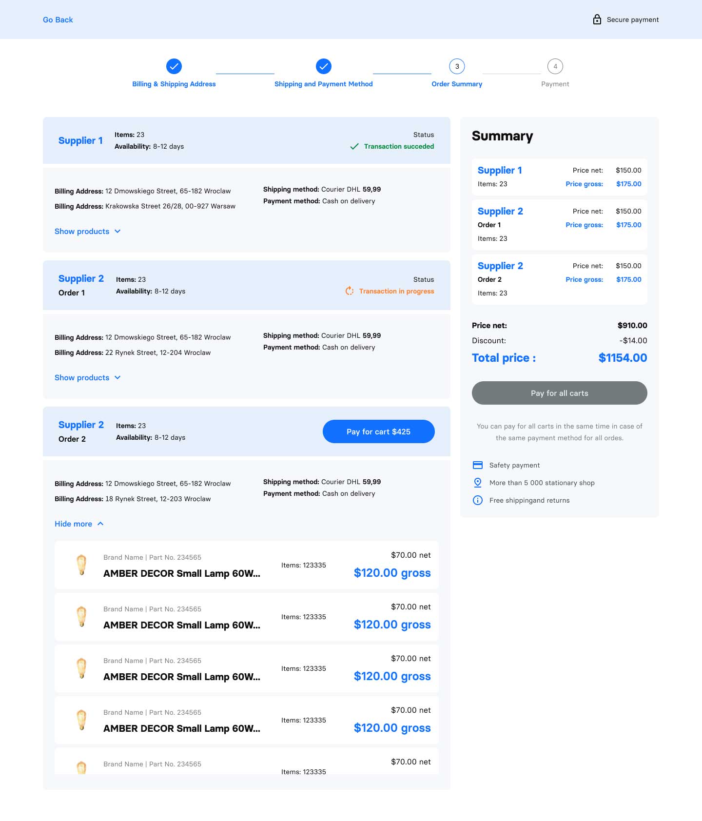This screenshot has width=702, height=821.
Task: Click Supplier 2 heading beside Pay for cart
Action: 81,425
